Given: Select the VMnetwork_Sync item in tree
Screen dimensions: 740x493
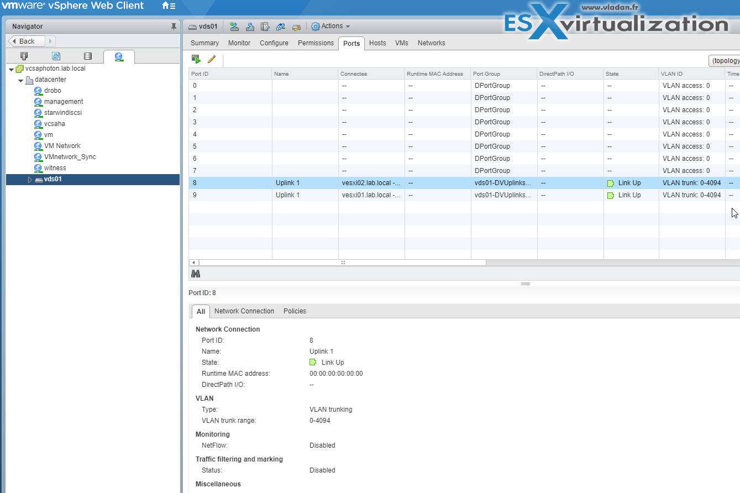Looking at the screenshot, I should click(x=70, y=157).
